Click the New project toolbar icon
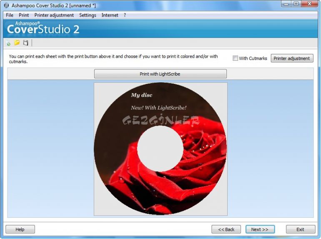 tap(8, 43)
